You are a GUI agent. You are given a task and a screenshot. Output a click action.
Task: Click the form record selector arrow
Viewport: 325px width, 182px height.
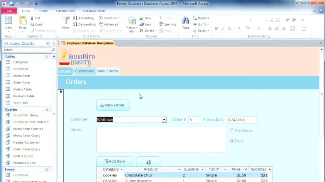tap(61, 92)
